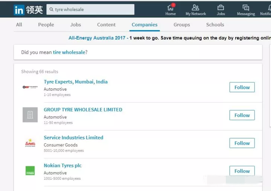Open the Messaging icon
Screen dimensions: 271x191
(246, 8)
